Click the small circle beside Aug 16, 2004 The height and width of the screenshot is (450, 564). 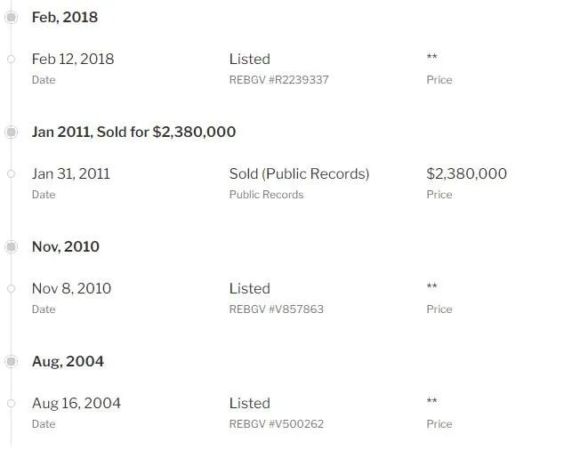12,403
